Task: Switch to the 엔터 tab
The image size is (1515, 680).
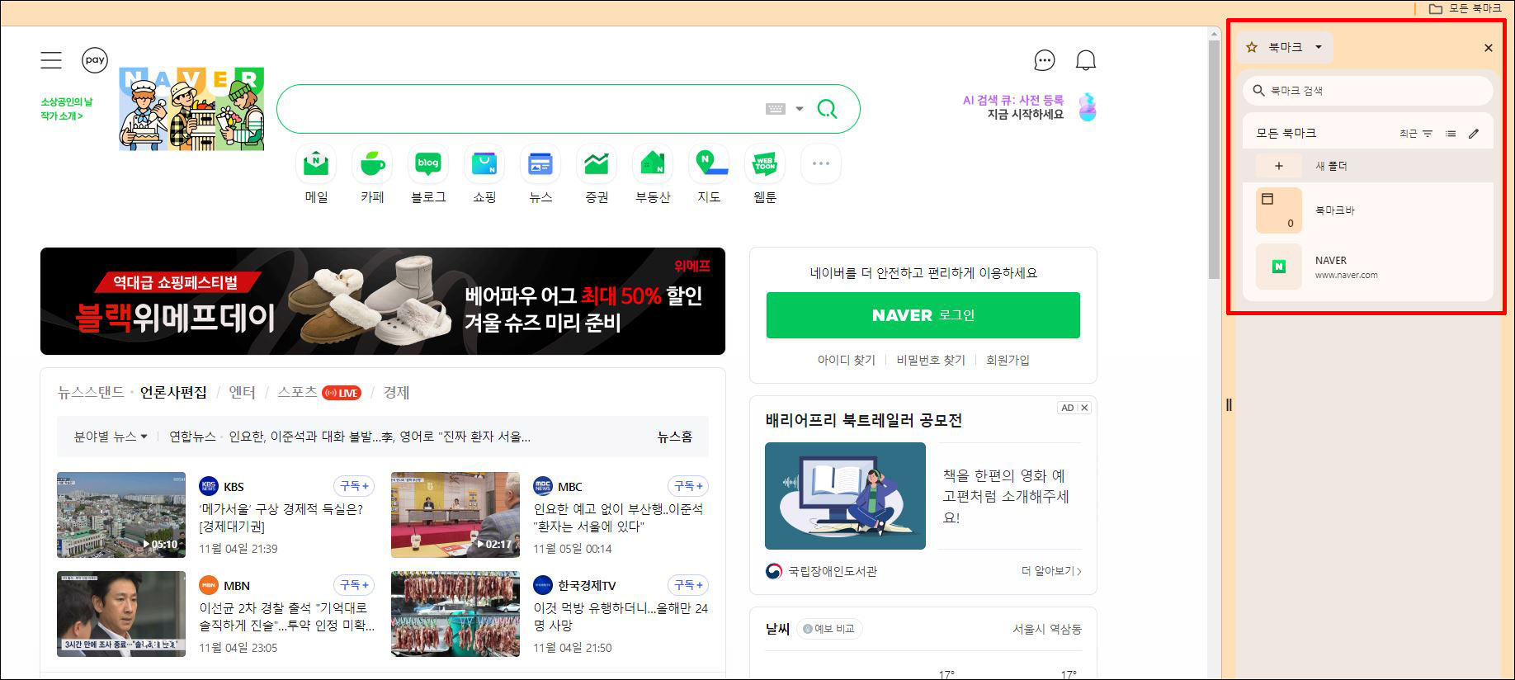Action: click(242, 393)
